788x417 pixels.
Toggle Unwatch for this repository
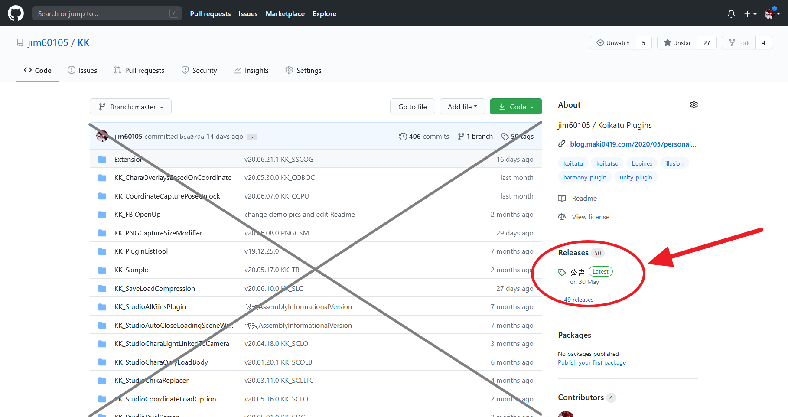click(613, 43)
